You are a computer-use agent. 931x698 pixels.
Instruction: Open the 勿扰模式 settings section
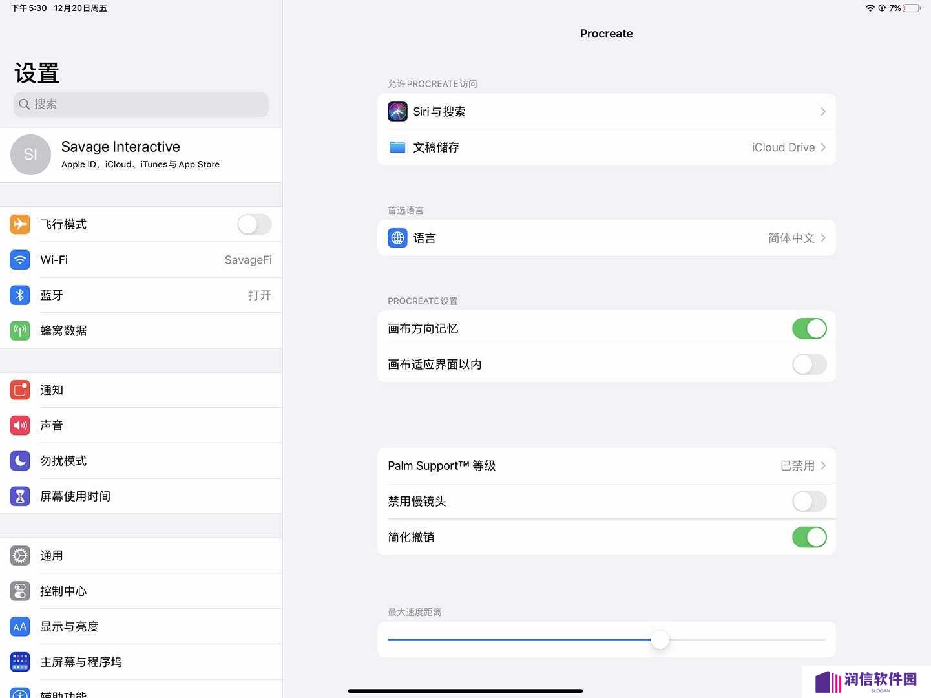[x=141, y=461]
